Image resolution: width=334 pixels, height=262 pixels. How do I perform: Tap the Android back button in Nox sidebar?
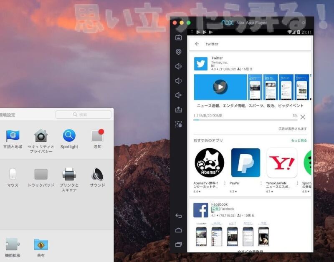tap(179, 216)
